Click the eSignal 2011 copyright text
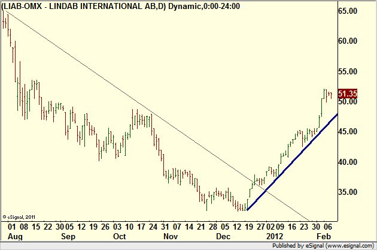The width and height of the screenshot is (377, 250). click(x=19, y=217)
